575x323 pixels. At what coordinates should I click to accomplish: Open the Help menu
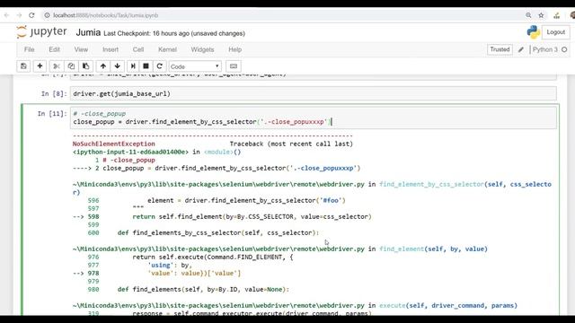[x=235, y=49]
